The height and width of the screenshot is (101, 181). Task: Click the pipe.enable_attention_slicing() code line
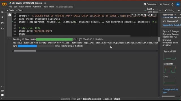pos(39,19)
